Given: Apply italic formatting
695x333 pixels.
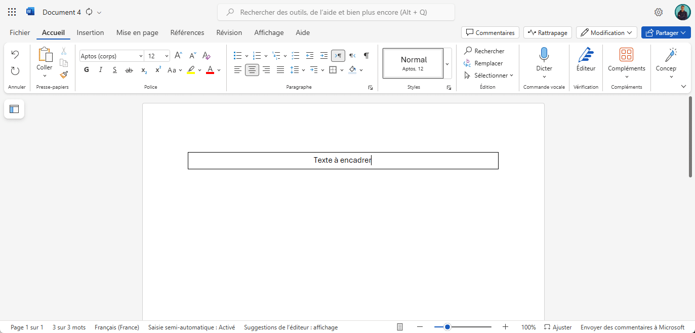Looking at the screenshot, I should 100,69.
